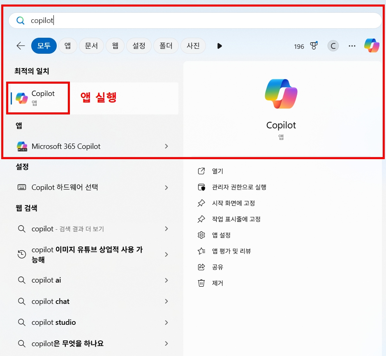Click the Microsoft 365 Copilot icon
Screen dimensions: 386x356
[x=22, y=146]
